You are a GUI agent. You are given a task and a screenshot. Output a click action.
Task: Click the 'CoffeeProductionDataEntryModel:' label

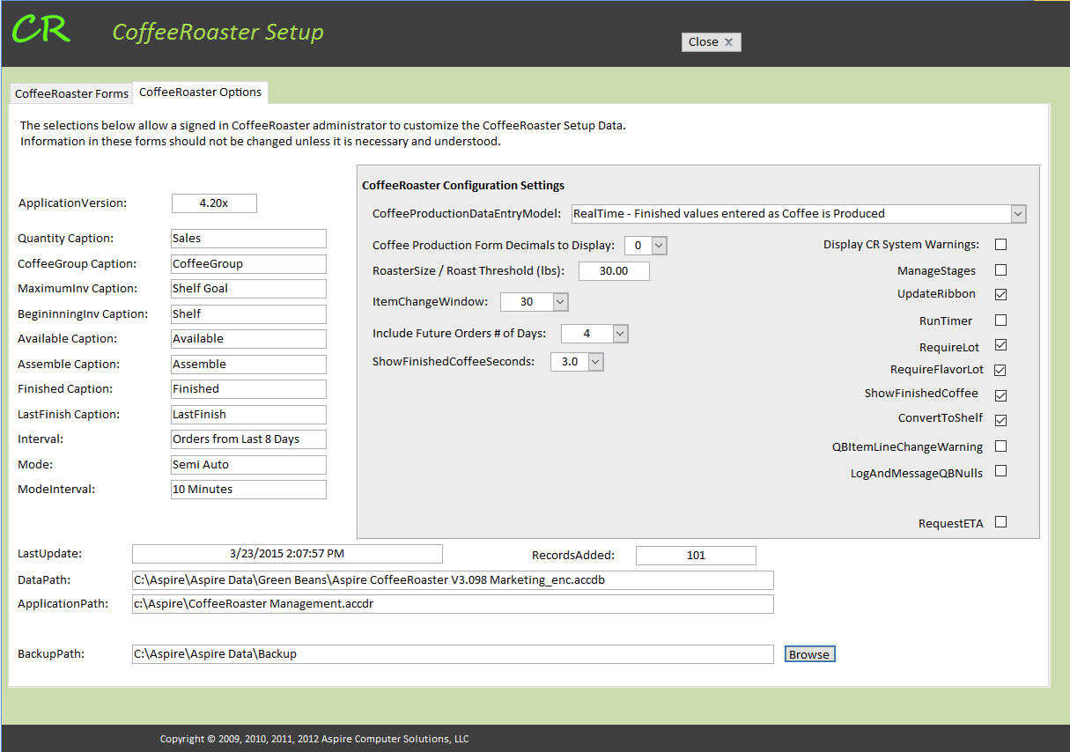pos(467,214)
